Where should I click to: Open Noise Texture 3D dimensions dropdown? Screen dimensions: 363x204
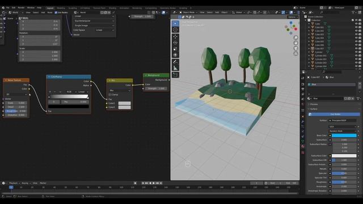[16, 95]
